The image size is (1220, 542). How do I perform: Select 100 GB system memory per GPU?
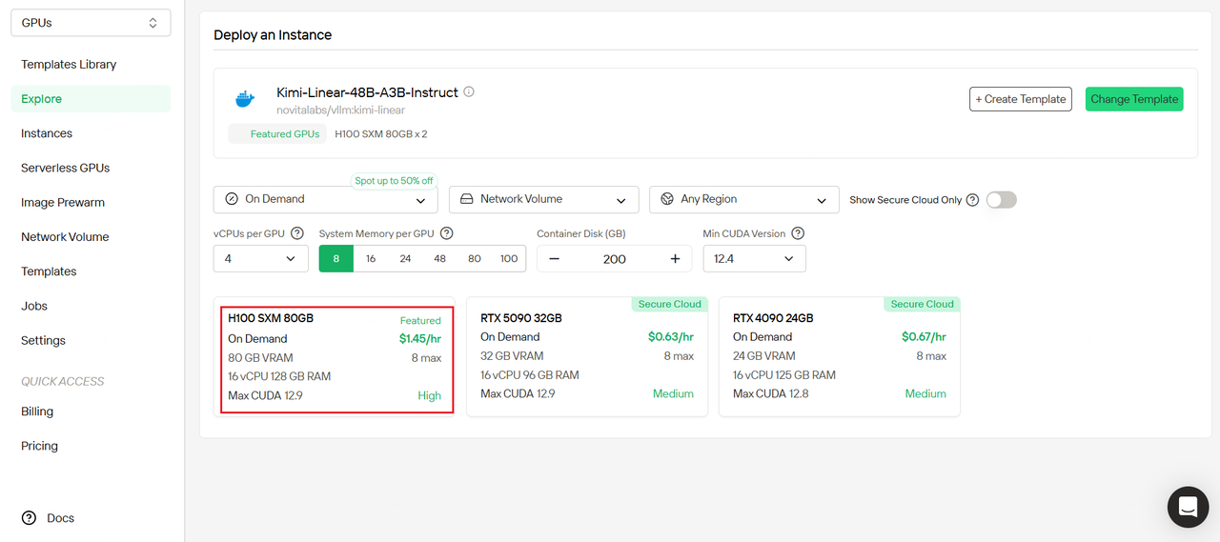pos(509,259)
